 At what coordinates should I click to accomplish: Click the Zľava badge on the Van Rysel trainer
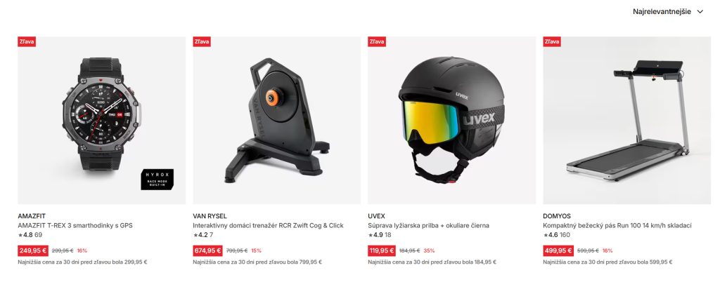tap(202, 41)
